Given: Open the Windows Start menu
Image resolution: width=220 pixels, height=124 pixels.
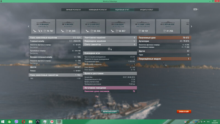Looking at the screenshot, I should click(x=3, y=122).
